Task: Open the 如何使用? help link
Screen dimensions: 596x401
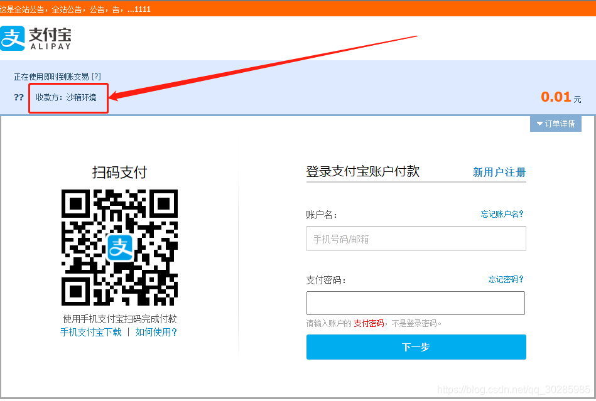Action: tap(156, 332)
